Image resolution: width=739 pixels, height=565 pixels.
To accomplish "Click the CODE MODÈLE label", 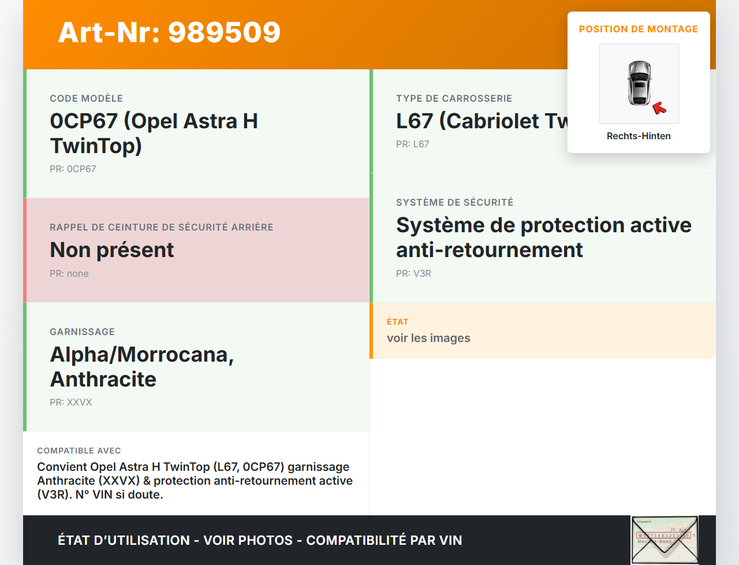I will click(x=86, y=98).
